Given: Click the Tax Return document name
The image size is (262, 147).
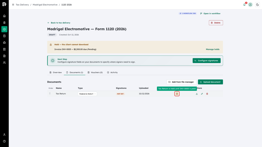Looking at the screenshot, I should click(61, 94).
